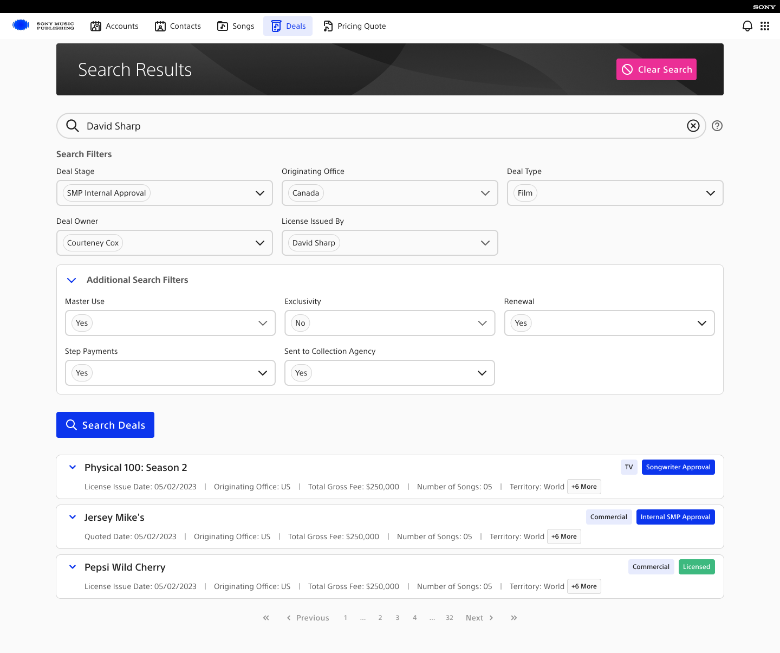Click Commercial tag on Pepsi Wild Cherry

(651, 567)
